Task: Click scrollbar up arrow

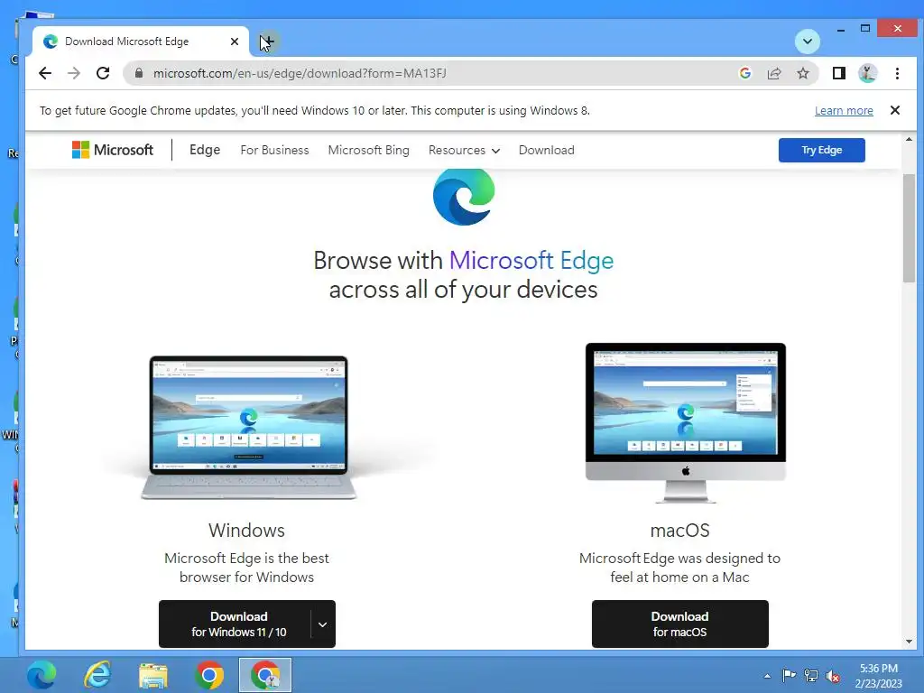Action: 909,139
